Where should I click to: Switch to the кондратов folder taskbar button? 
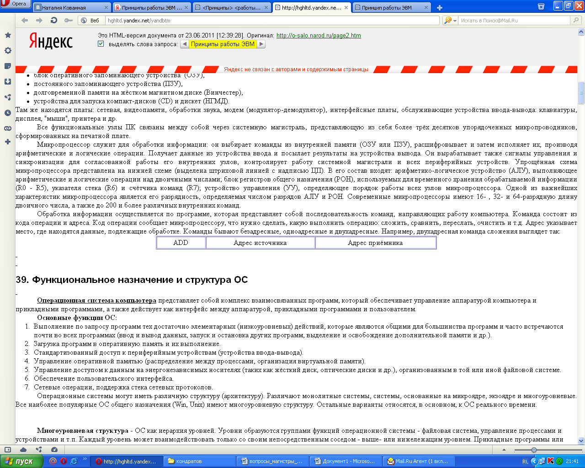click(x=199, y=461)
